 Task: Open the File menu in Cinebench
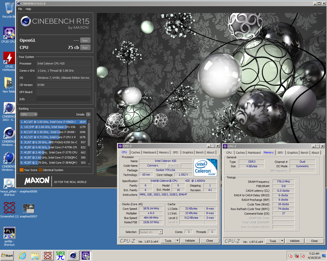click(20, 9)
